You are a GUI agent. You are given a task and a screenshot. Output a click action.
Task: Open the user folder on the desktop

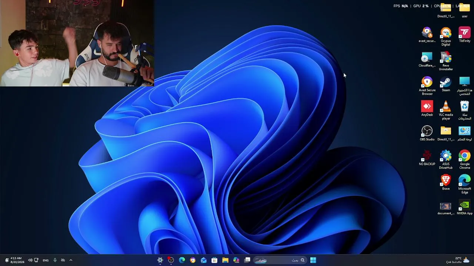(x=464, y=10)
